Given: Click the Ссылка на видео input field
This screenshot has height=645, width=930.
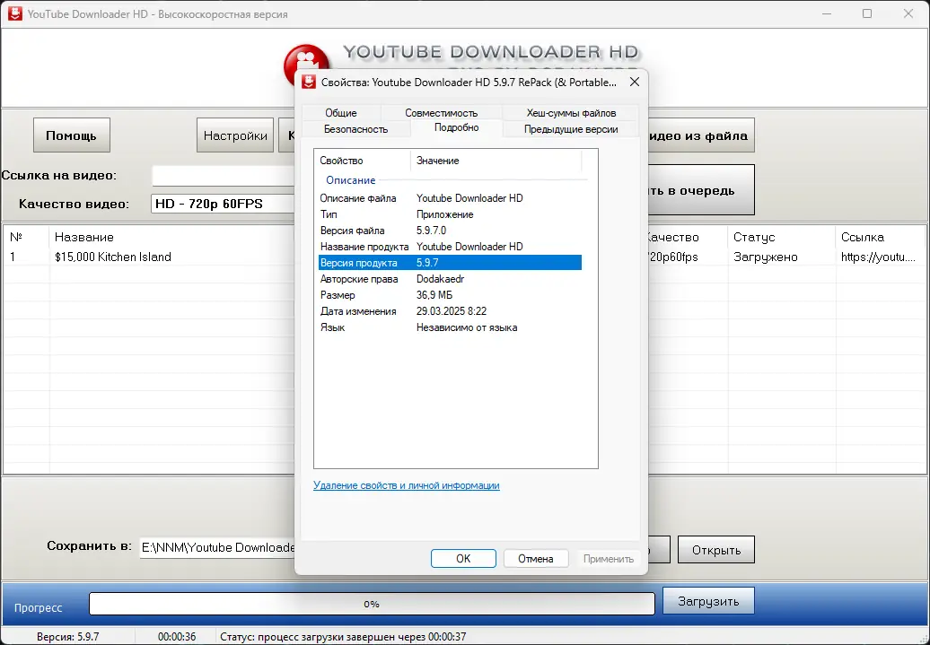Looking at the screenshot, I should pyautogui.click(x=223, y=176).
